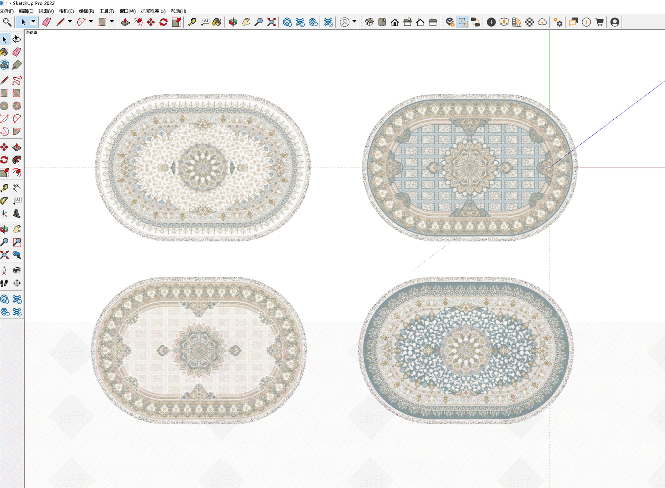
Task: Select the Eraser tool in top toolbar
Action: pos(47,22)
